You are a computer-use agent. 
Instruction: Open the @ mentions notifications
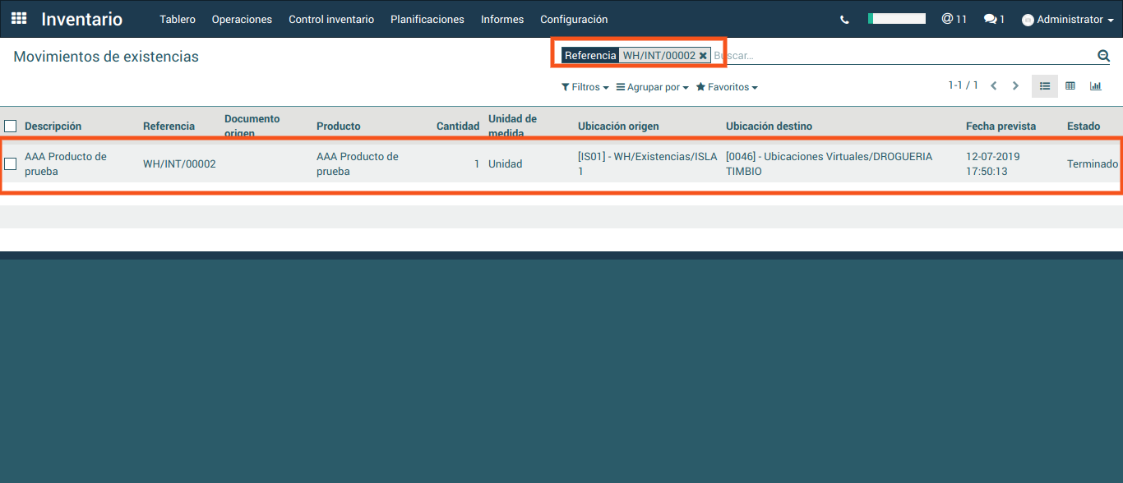954,19
